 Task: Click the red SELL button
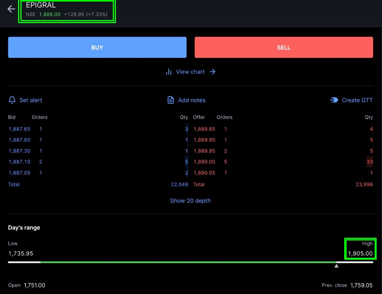(283, 47)
